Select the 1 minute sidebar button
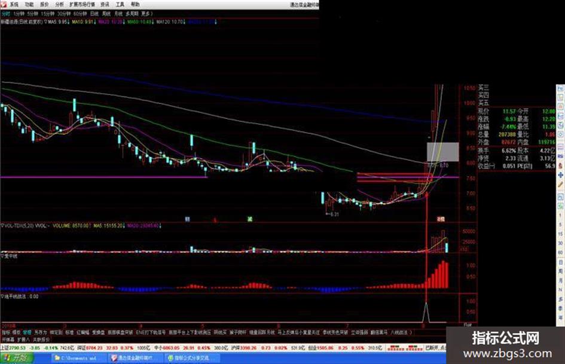 (x=560, y=215)
